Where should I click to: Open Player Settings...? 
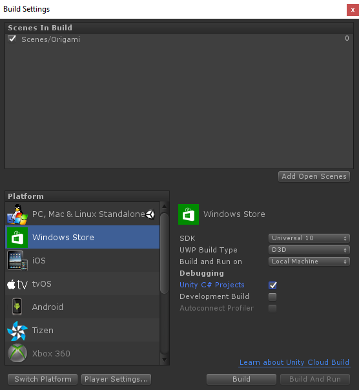(116, 379)
